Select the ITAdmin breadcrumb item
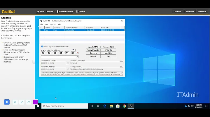The height and width of the screenshot is (117, 210). pos(80,12)
